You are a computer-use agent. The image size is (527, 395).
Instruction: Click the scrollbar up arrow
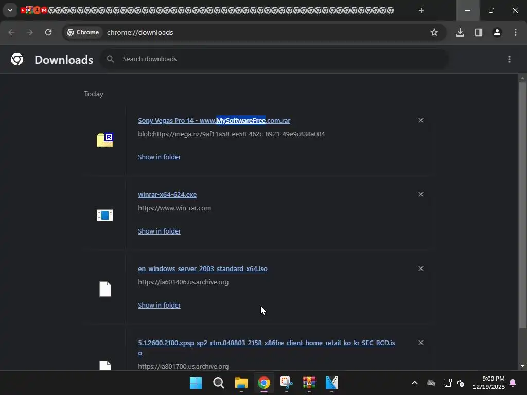tap(522, 78)
